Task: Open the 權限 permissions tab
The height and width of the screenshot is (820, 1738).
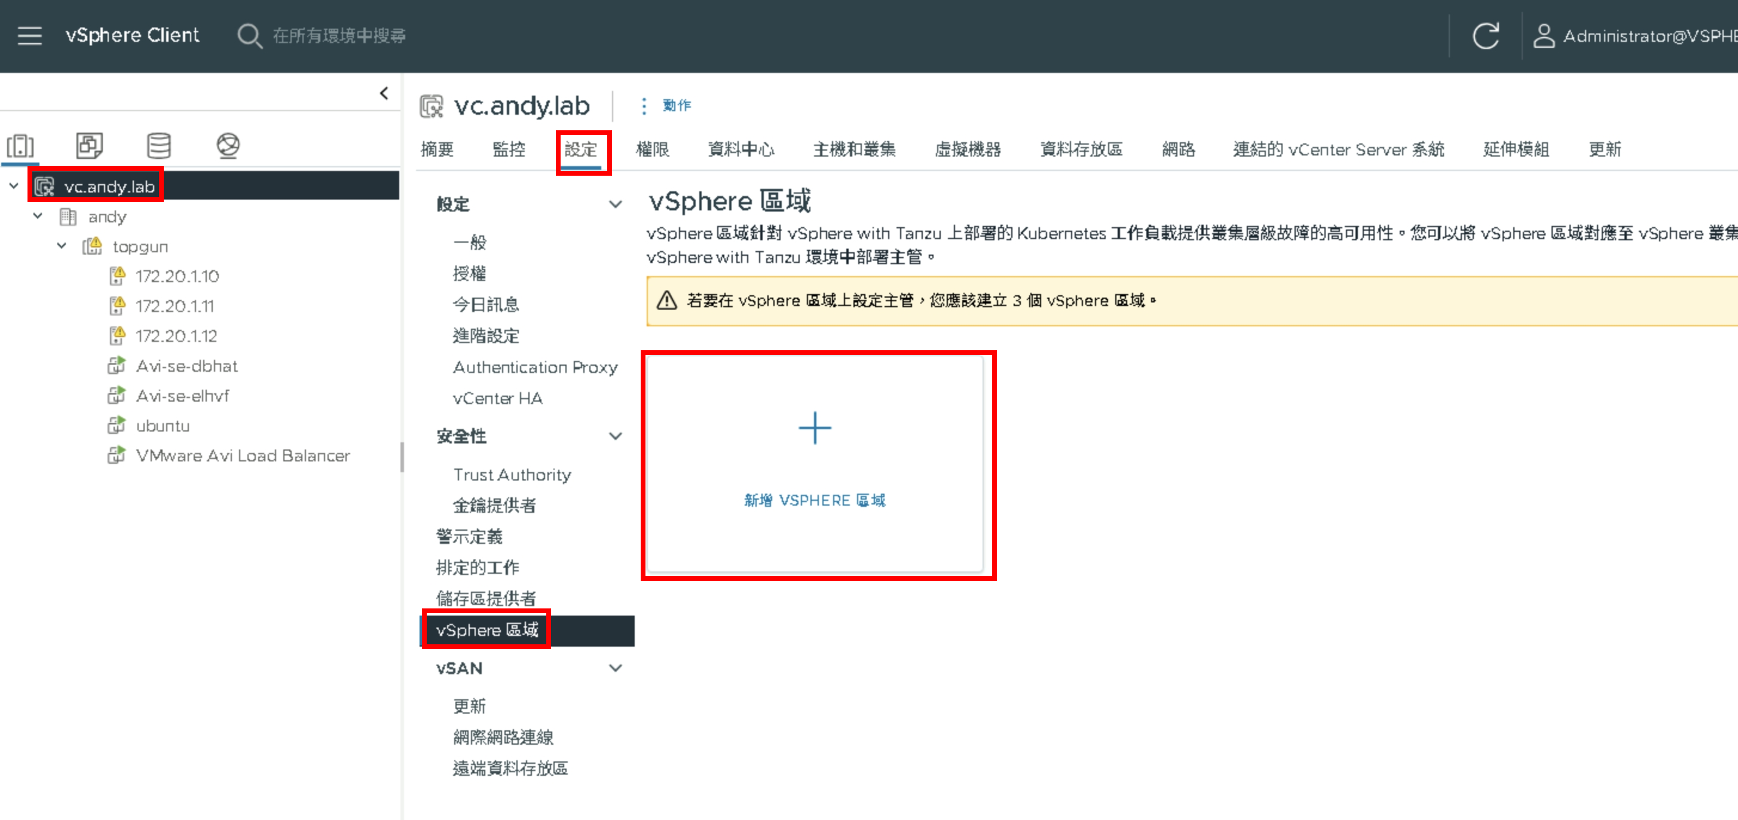Action: point(653,149)
